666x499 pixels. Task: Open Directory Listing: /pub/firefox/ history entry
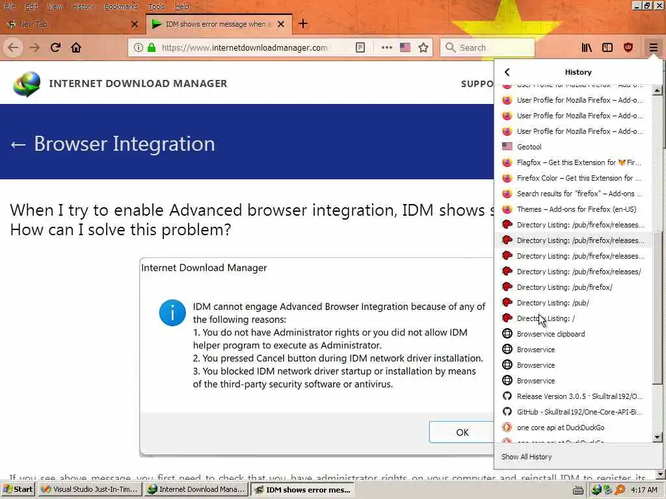(574, 287)
